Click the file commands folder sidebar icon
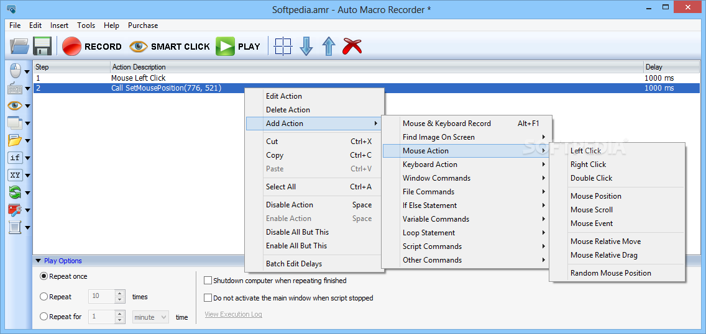This screenshot has height=334, width=706. [x=15, y=140]
